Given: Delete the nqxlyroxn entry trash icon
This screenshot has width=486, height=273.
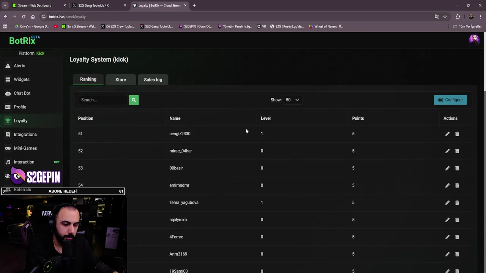Looking at the screenshot, I should click(x=457, y=220).
